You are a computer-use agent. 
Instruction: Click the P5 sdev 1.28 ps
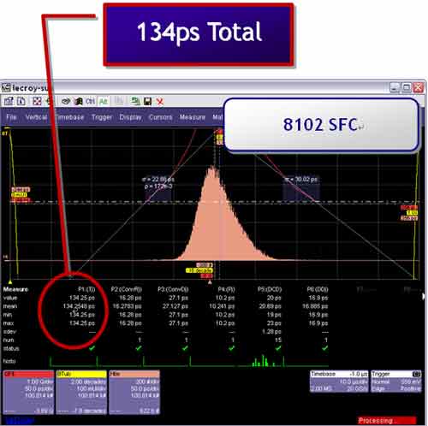[x=271, y=332]
